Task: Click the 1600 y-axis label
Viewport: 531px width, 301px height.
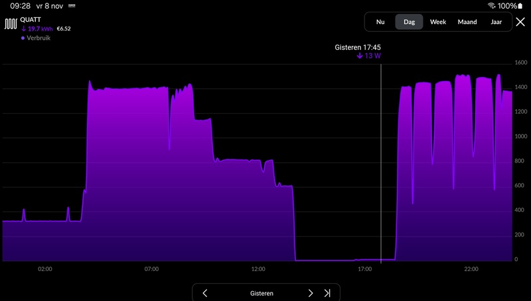Action: [x=521, y=62]
